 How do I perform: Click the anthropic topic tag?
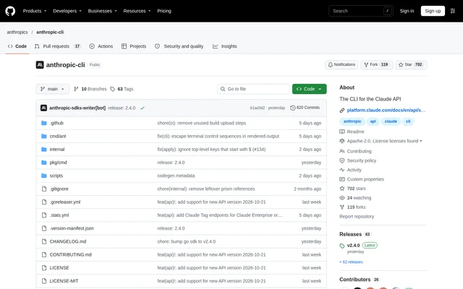(352, 121)
